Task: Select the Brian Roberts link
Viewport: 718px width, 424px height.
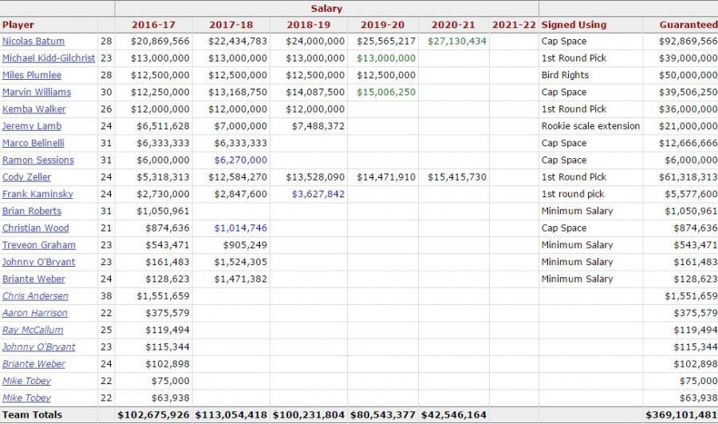Action: coord(32,211)
